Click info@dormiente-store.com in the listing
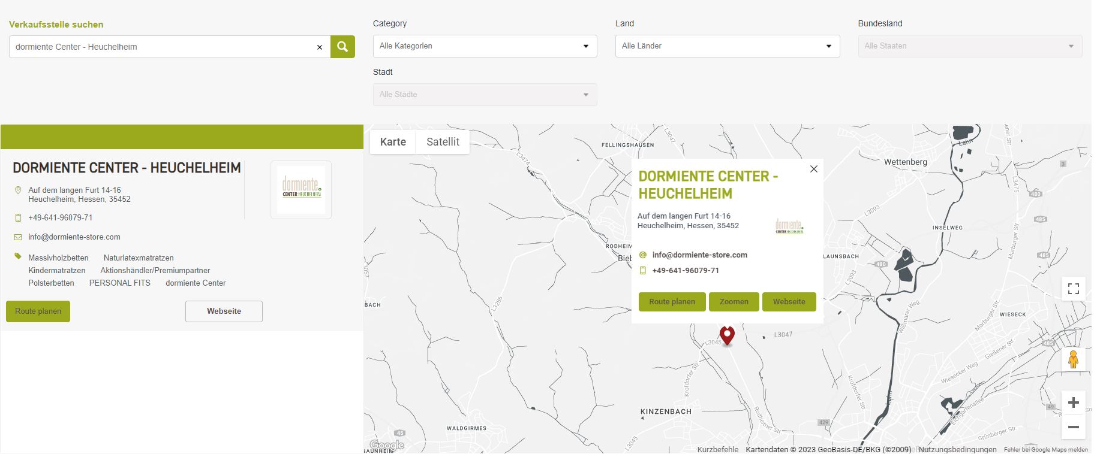This screenshot has width=1094, height=454. [x=74, y=237]
